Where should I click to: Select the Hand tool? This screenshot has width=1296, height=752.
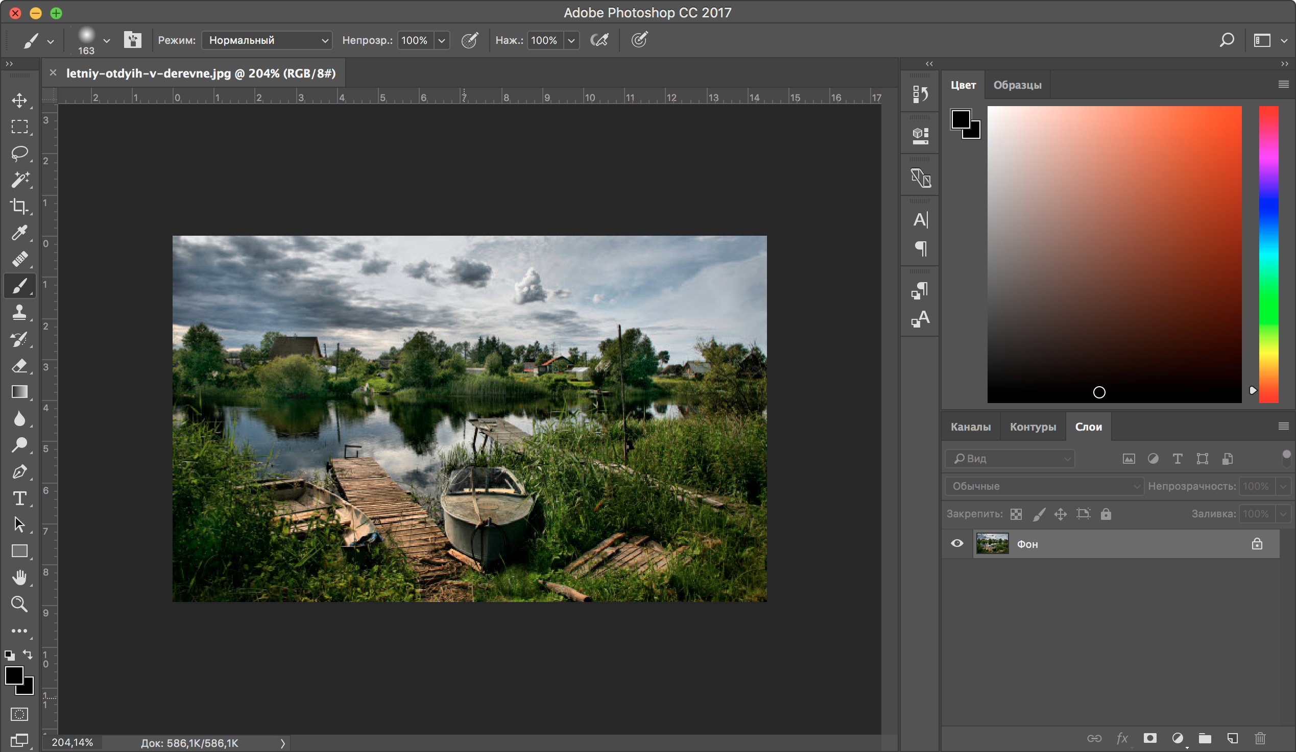coord(19,578)
